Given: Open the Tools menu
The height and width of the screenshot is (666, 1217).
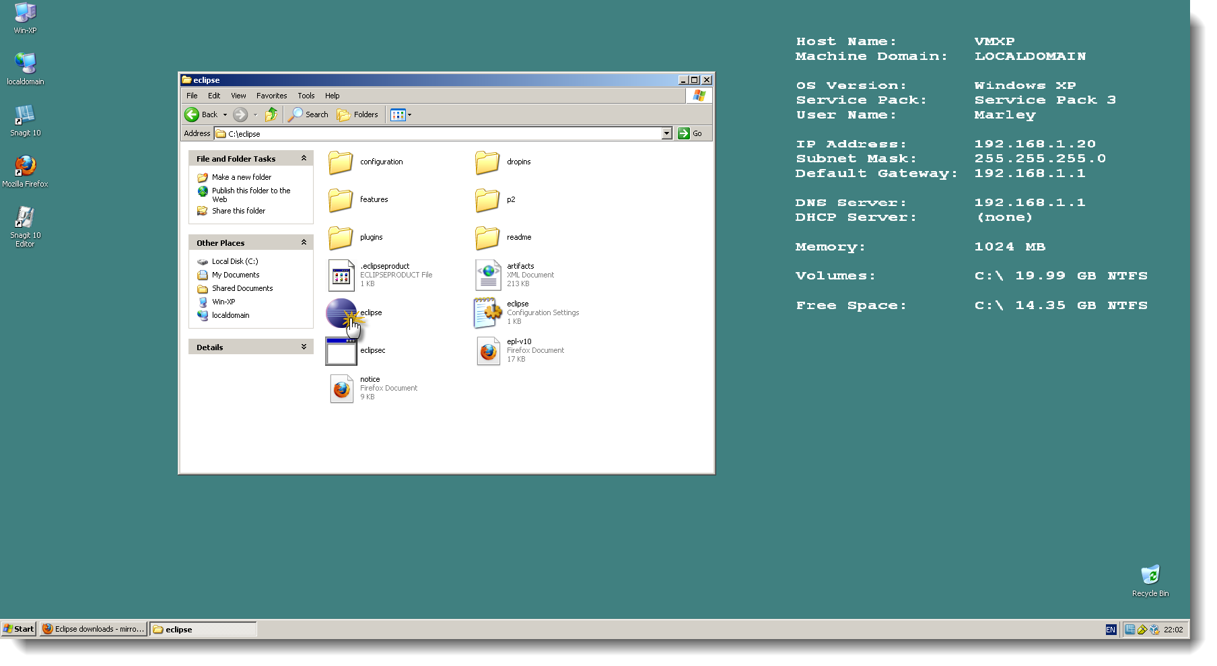Looking at the screenshot, I should pos(306,95).
